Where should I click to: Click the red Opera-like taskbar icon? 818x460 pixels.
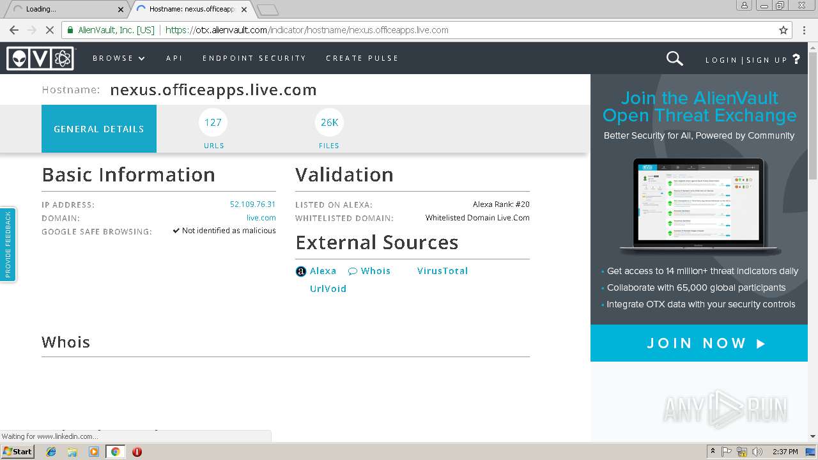click(x=137, y=452)
